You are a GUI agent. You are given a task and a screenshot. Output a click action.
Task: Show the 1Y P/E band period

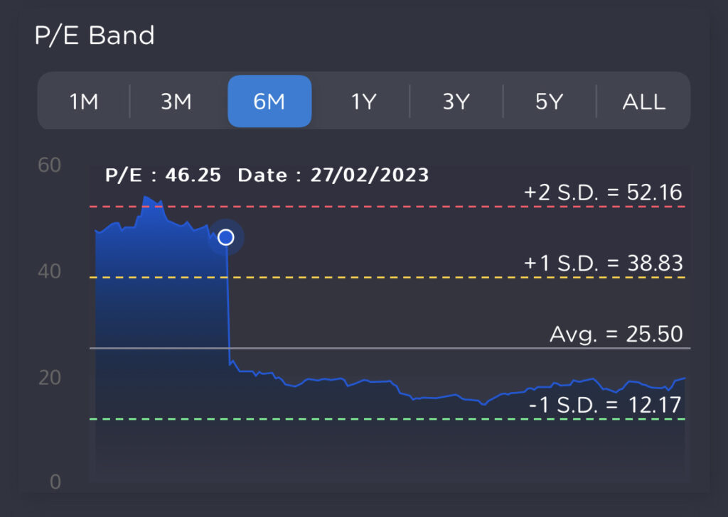pos(363,102)
